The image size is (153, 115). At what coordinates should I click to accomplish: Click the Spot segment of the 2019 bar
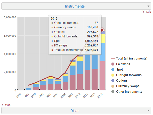coord(102,52)
